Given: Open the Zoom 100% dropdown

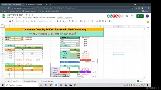Looking at the screenshot, I should pyautogui.click(x=19, y=21).
